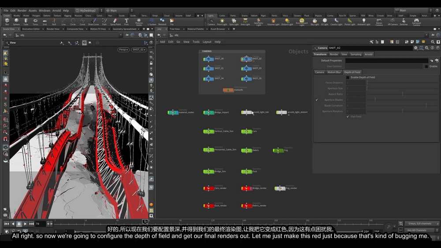Image resolution: width=441 pixels, height=248 pixels.
Task: Switch to the Motion Blur sub-tab
Action: (334, 72)
